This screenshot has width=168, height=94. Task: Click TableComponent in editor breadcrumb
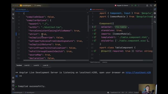pyautogui.click(x=95, y=62)
